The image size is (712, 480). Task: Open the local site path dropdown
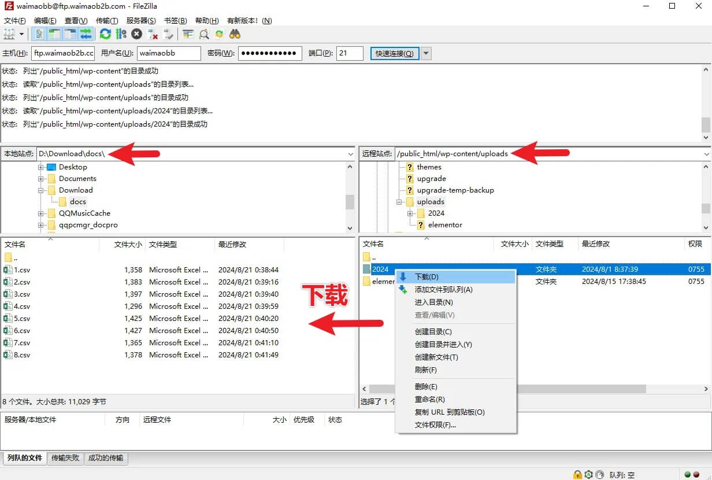point(351,154)
